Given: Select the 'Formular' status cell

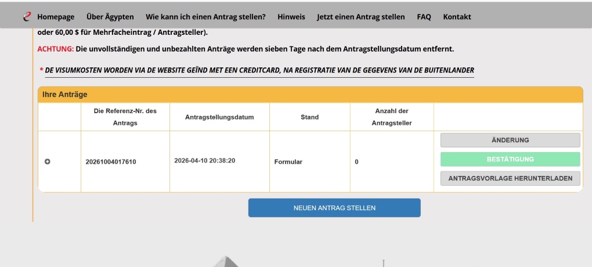Looking at the screenshot, I should click(x=288, y=162).
